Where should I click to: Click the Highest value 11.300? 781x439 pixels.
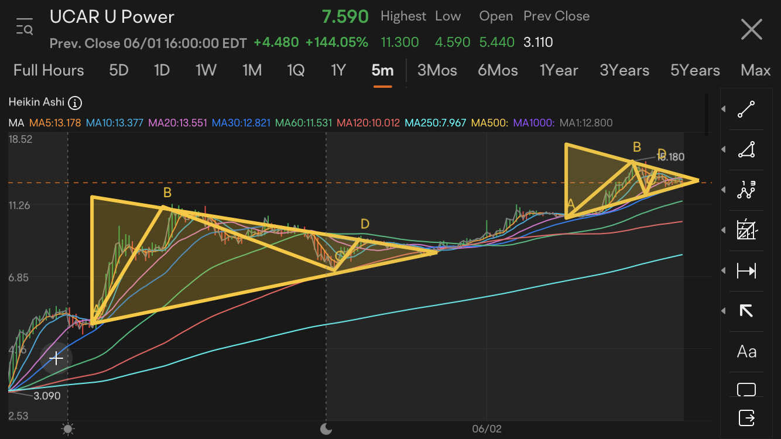[399, 42]
